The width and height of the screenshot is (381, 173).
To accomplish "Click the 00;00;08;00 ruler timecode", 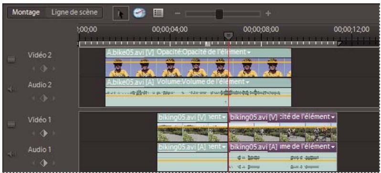I will pyautogui.click(x=261, y=30).
